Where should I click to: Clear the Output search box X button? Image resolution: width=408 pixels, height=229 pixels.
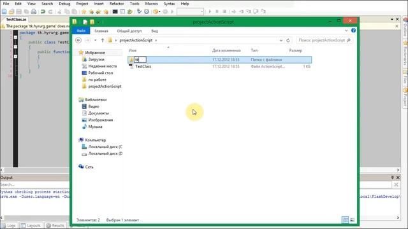[396, 184]
